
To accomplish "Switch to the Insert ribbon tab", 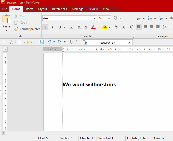I will [x=29, y=9].
